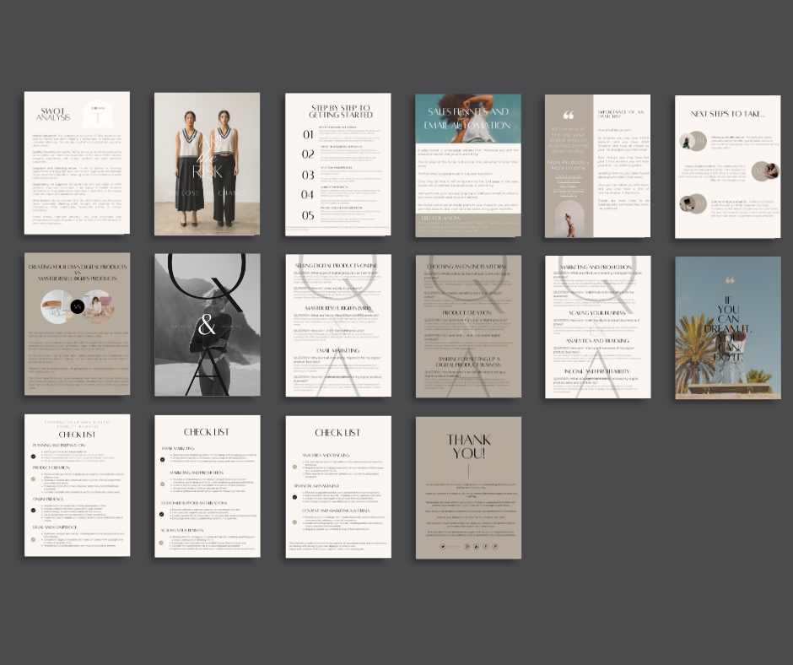Click the Thank You page heading
The image size is (793, 665).
pyautogui.click(x=468, y=446)
